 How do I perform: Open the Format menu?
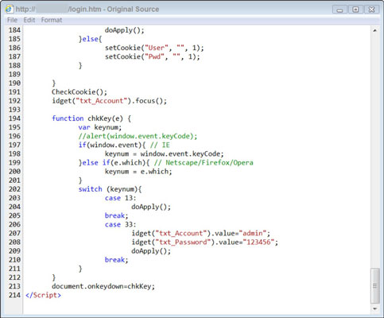(52, 20)
